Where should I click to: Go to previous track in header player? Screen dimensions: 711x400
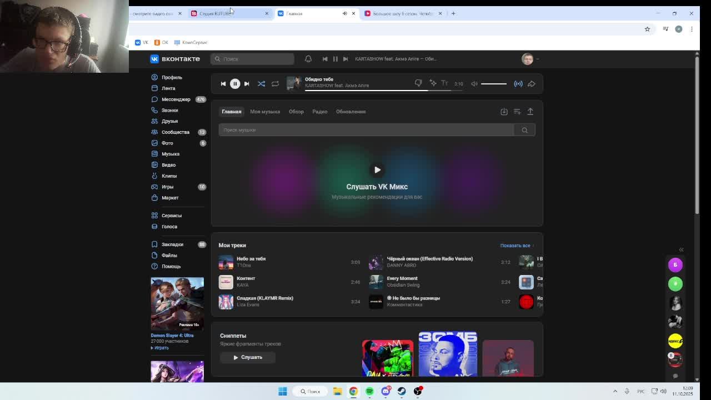point(325,59)
